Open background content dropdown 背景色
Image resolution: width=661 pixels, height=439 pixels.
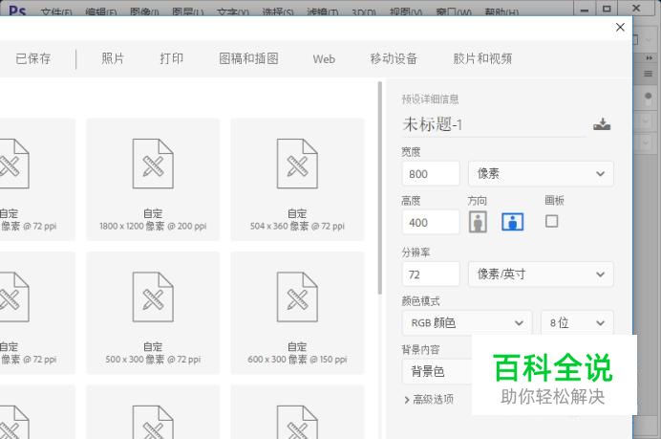tap(437, 371)
